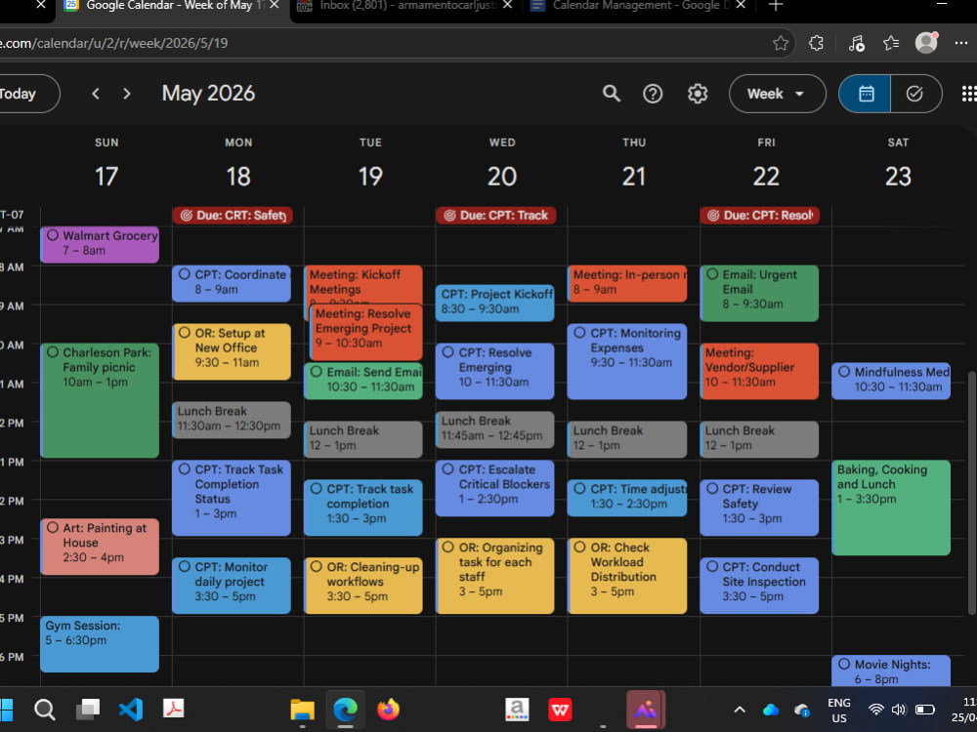Open ENG US language switcher
This screenshot has width=977, height=732.
[x=838, y=710]
